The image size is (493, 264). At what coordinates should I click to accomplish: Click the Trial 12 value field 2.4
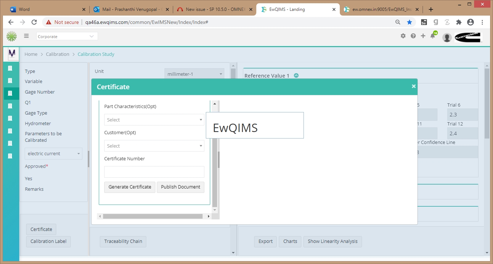coord(463,133)
